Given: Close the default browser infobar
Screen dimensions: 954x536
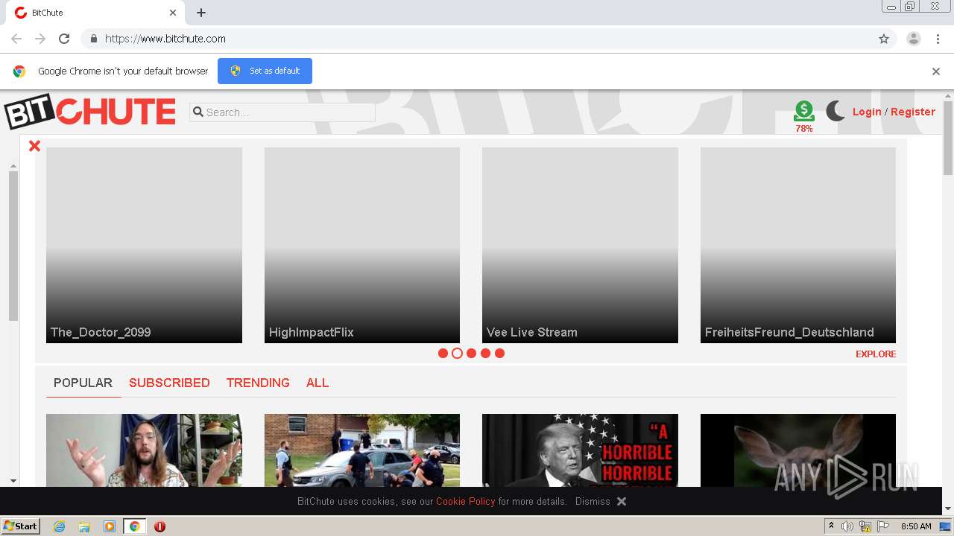Looking at the screenshot, I should coord(936,71).
